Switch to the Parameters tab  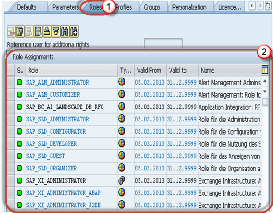(x=66, y=7)
